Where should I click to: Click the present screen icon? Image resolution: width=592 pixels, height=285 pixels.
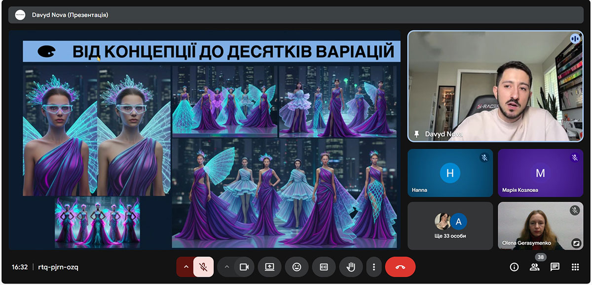tap(269, 267)
